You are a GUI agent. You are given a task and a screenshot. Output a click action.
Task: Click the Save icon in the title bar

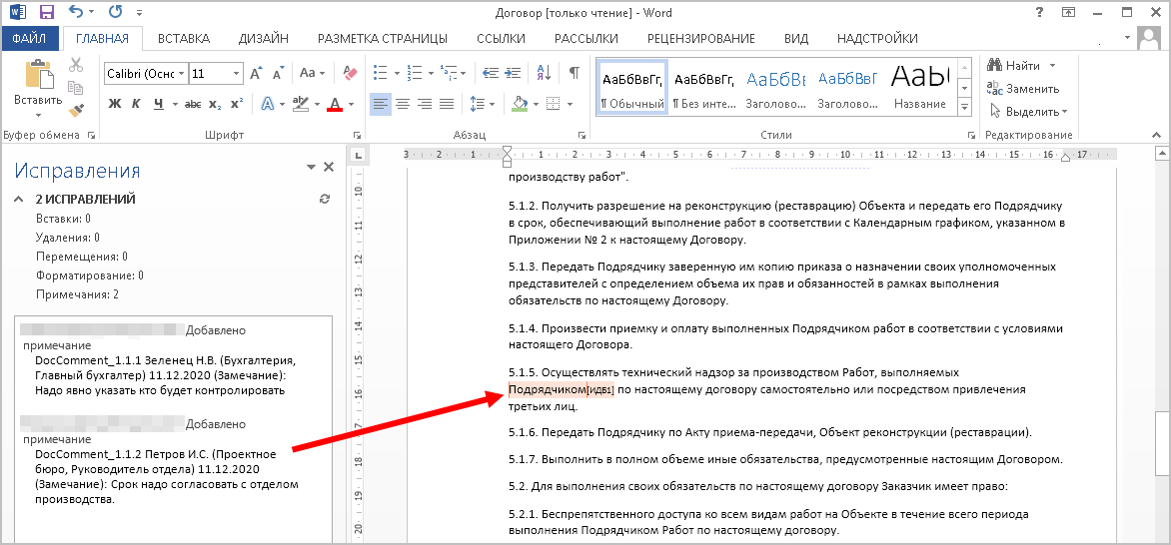(47, 13)
